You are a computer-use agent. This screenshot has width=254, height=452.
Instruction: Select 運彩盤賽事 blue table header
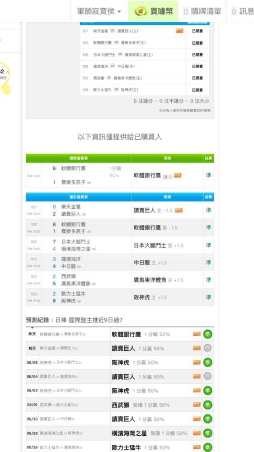[x=79, y=197]
